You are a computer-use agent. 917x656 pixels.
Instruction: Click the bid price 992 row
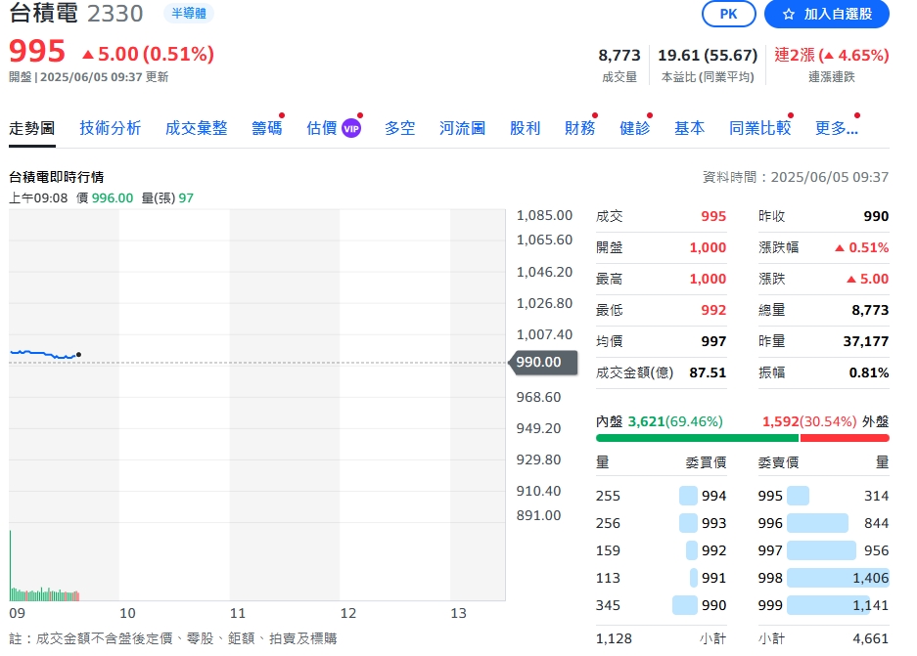661,550
